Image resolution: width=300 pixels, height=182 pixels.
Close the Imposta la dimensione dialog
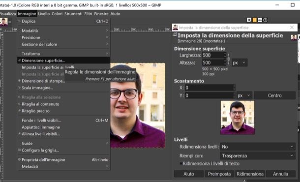[x=292, y=28]
